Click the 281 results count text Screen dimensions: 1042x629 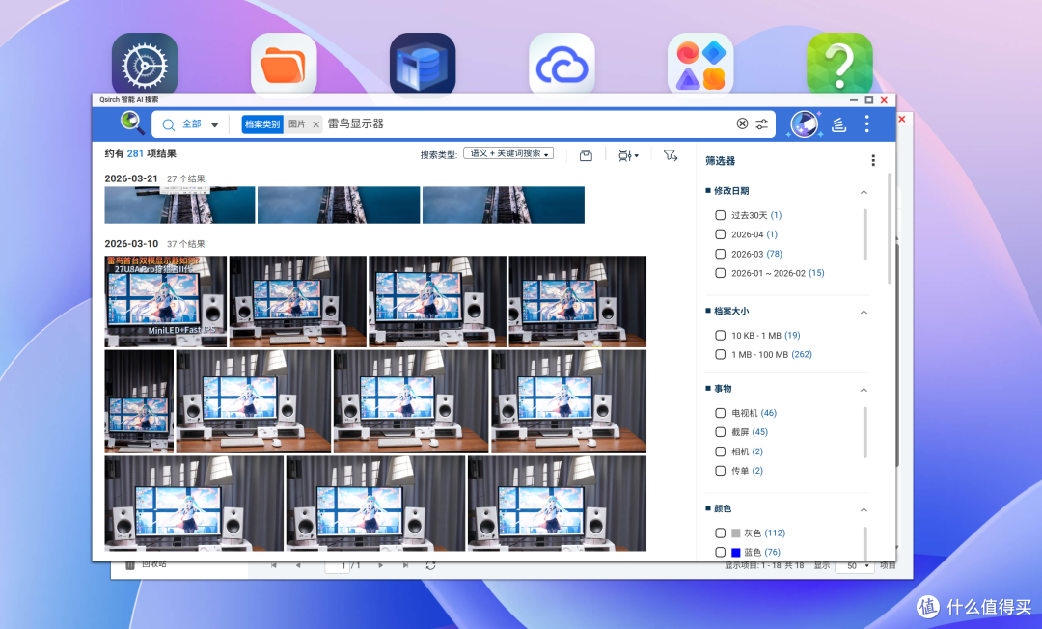pos(135,153)
